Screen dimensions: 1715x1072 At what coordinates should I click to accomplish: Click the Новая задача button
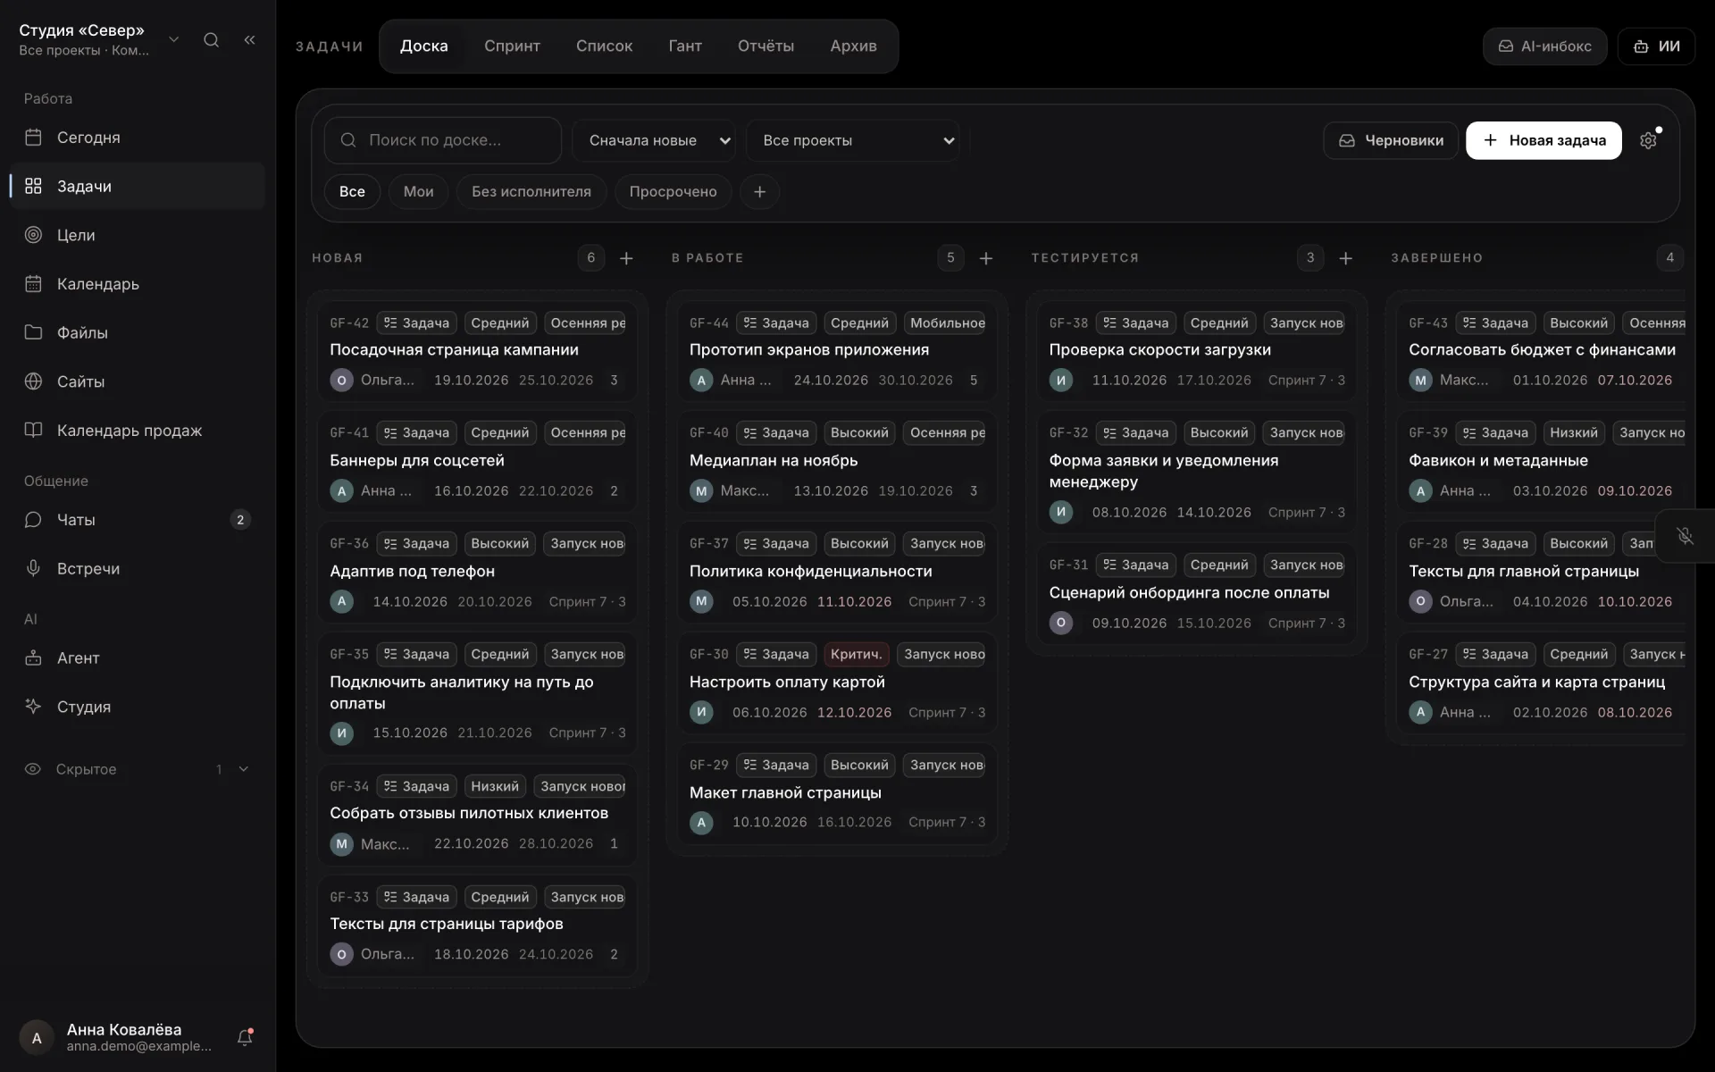click(x=1543, y=140)
